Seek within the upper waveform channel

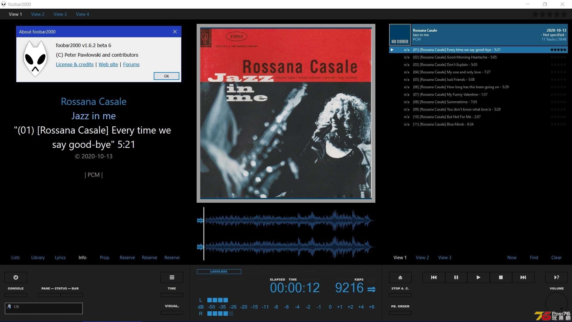pyautogui.click(x=286, y=220)
